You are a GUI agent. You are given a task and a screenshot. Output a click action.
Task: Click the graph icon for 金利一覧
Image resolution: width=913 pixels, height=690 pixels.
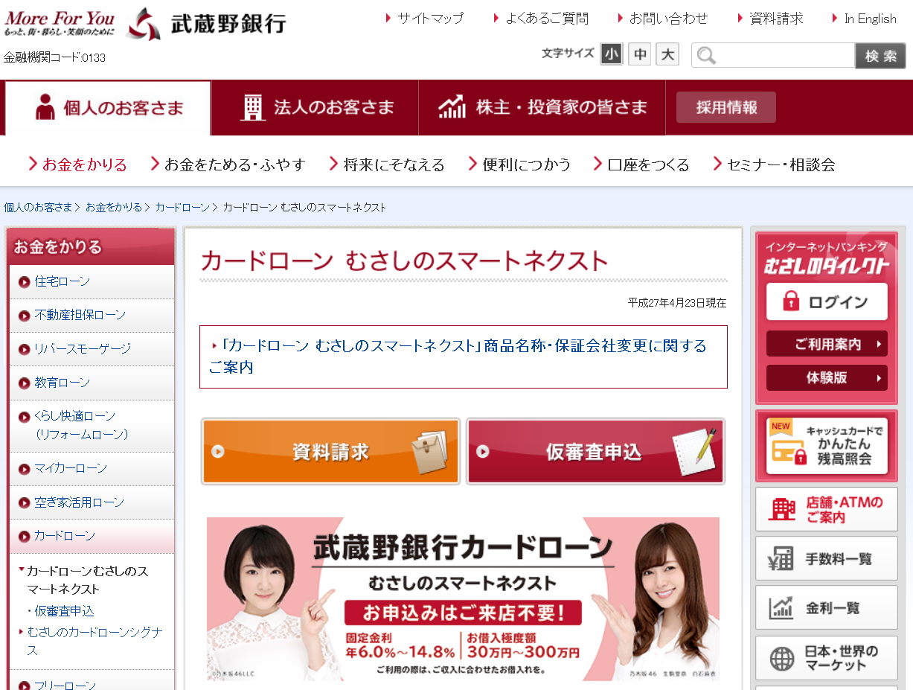pyautogui.click(x=782, y=607)
